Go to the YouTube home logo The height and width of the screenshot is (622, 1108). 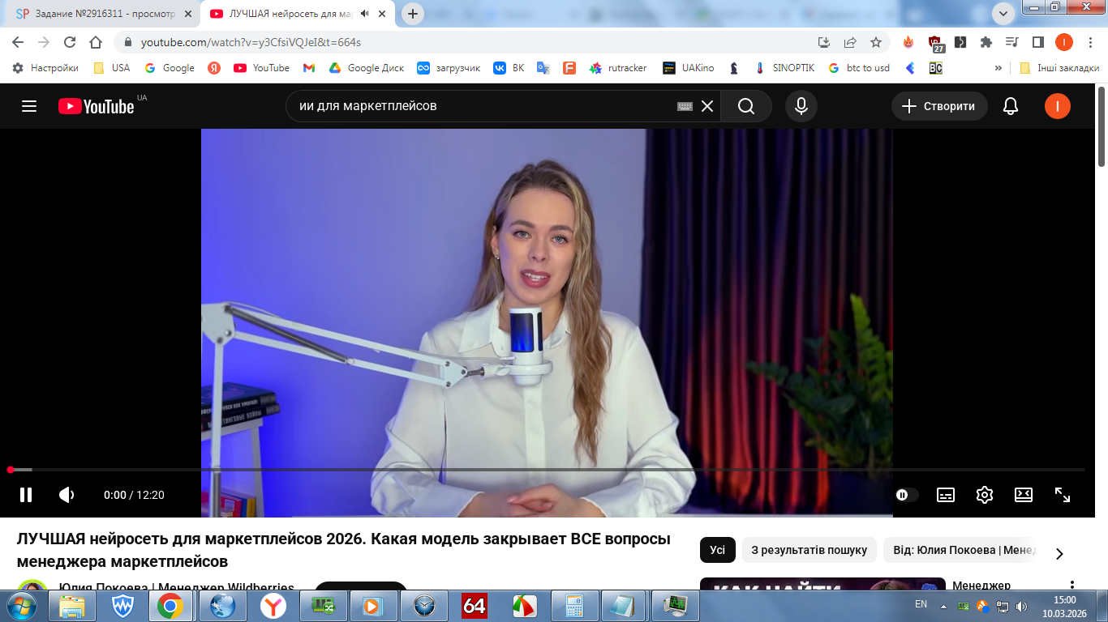click(x=96, y=106)
